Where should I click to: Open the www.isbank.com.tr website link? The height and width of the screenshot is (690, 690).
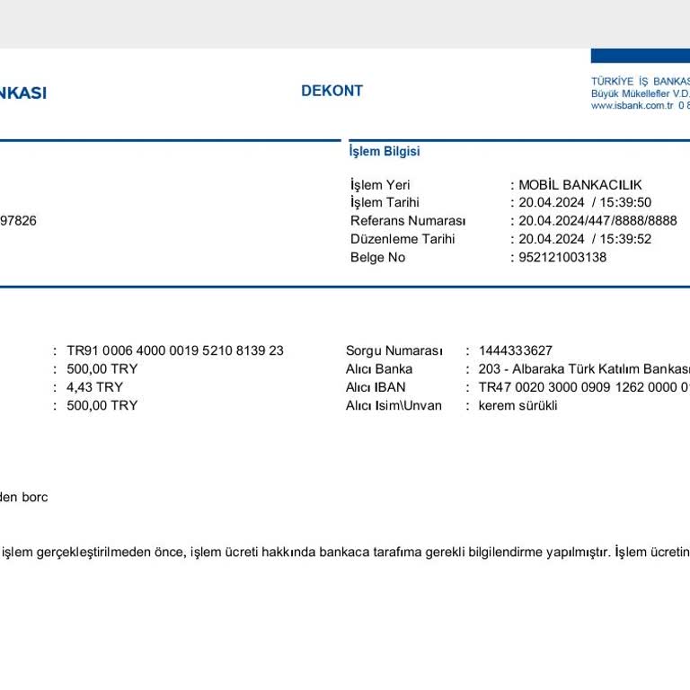click(x=632, y=106)
